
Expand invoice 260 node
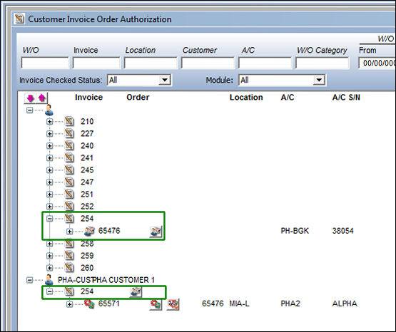coord(49,268)
